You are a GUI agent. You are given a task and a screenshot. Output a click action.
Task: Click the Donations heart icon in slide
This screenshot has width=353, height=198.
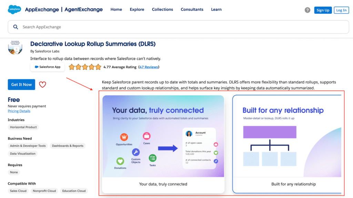120,161
